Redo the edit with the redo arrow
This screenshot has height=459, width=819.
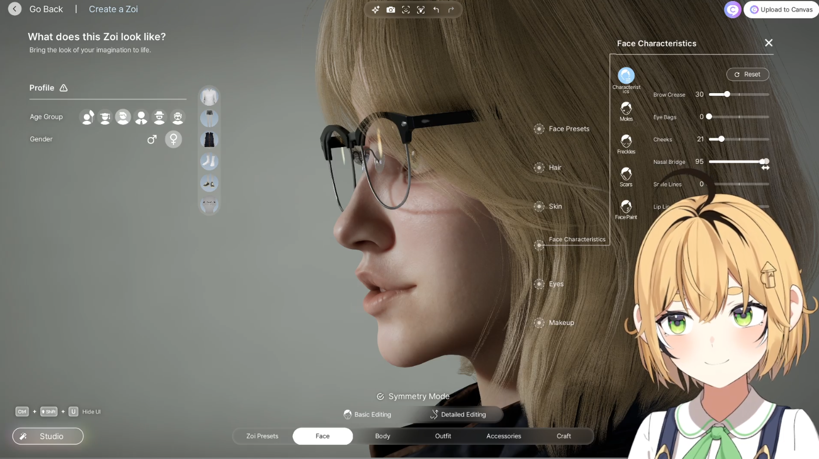451,9
